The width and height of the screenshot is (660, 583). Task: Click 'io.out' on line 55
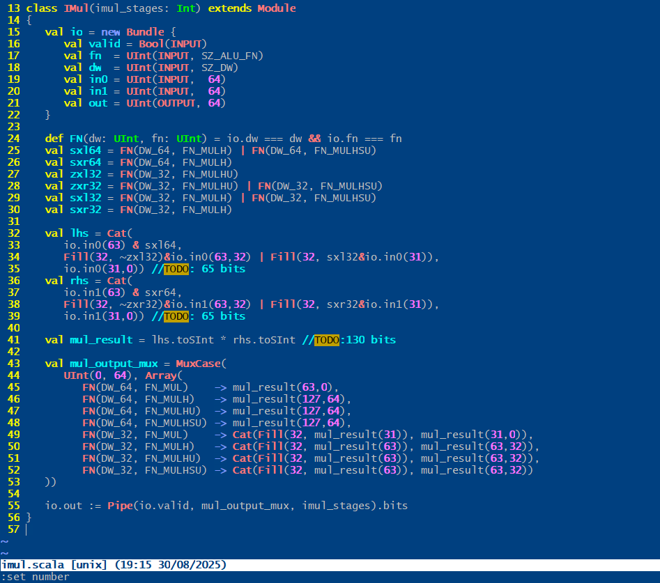[x=63, y=505]
